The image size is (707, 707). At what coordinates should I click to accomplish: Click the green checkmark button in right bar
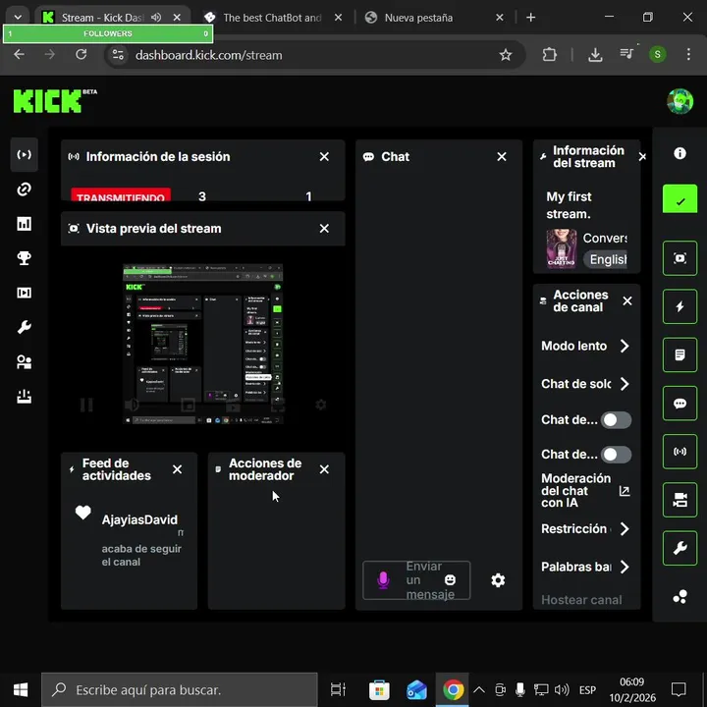tap(680, 198)
